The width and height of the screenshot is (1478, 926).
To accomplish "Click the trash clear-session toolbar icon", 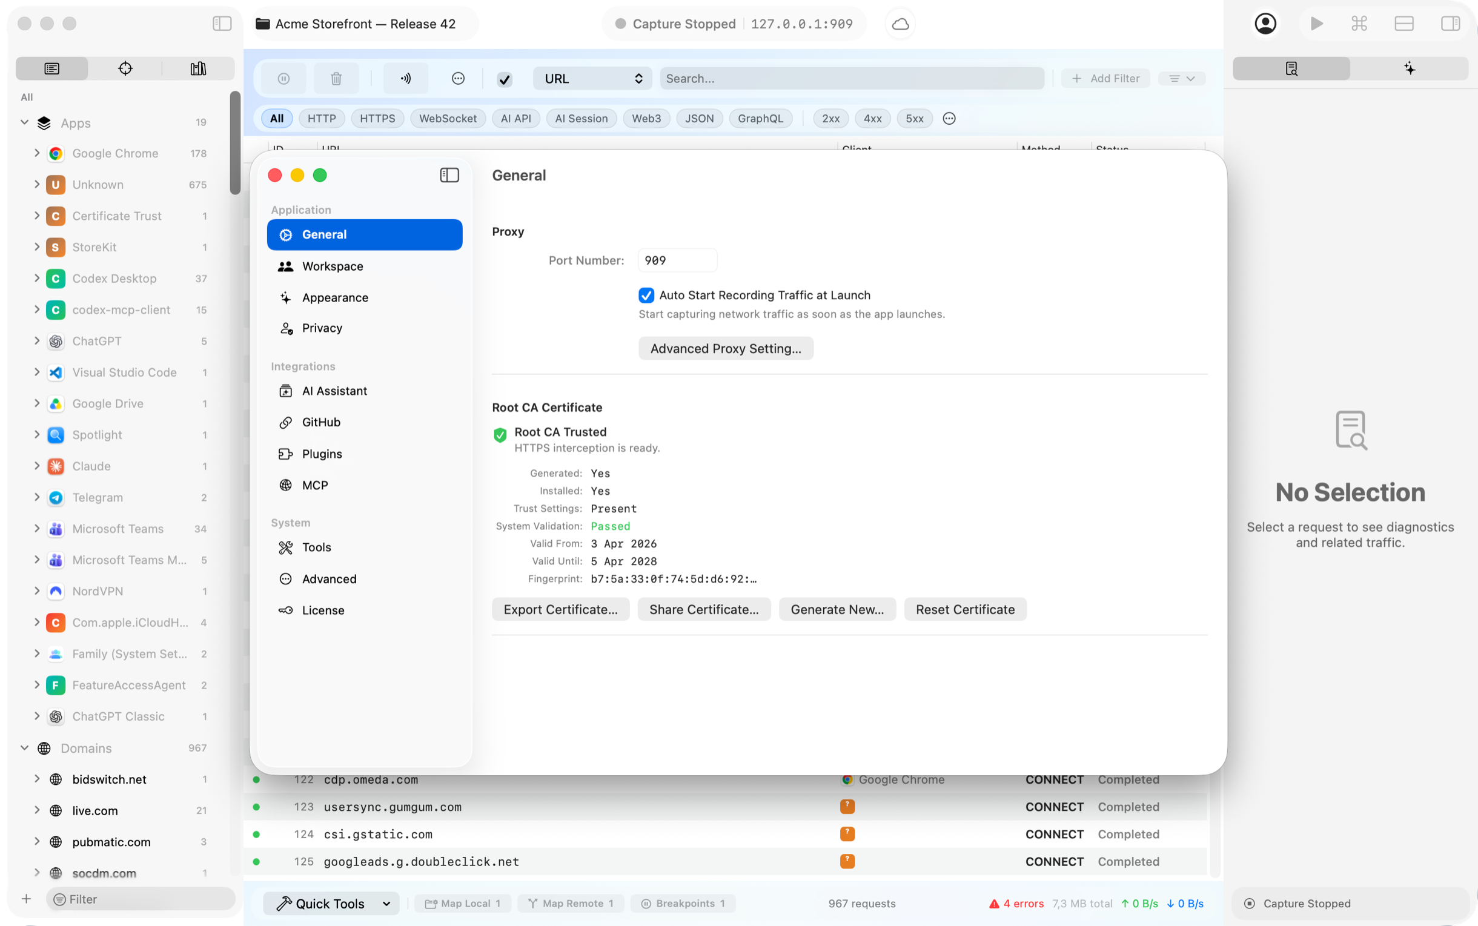I will (x=336, y=78).
